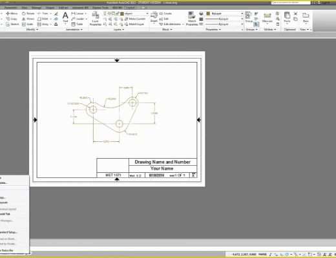Image resolution: width=336 pixels, height=258 pixels.
Task: Expand the Modify panel
Action: click(32, 30)
